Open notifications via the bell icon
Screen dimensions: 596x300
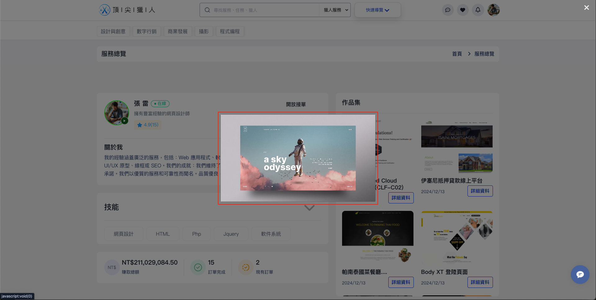(477, 10)
